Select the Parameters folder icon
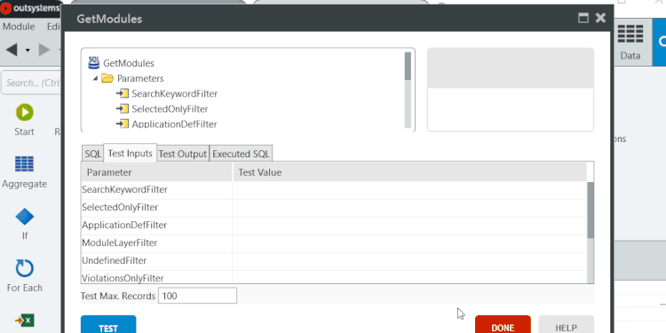The image size is (666, 333). coord(107,78)
